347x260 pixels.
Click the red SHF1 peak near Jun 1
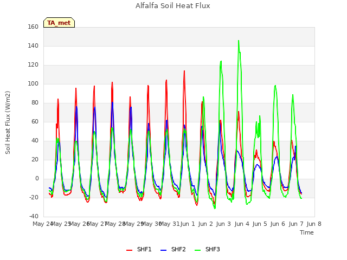click(184, 71)
